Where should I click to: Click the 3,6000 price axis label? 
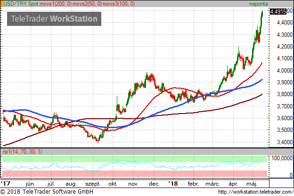(285, 118)
